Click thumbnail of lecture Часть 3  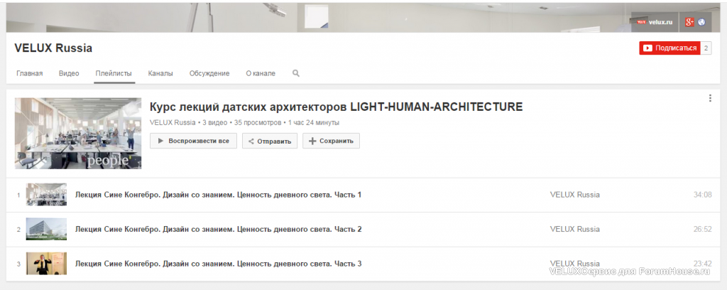46,264
